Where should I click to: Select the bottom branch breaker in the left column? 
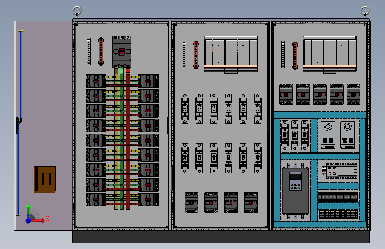96,199
